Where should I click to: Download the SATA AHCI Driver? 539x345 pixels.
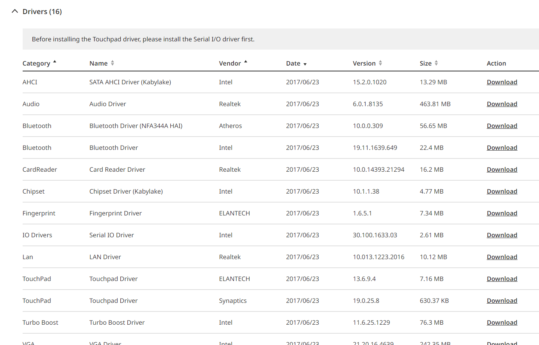point(502,82)
